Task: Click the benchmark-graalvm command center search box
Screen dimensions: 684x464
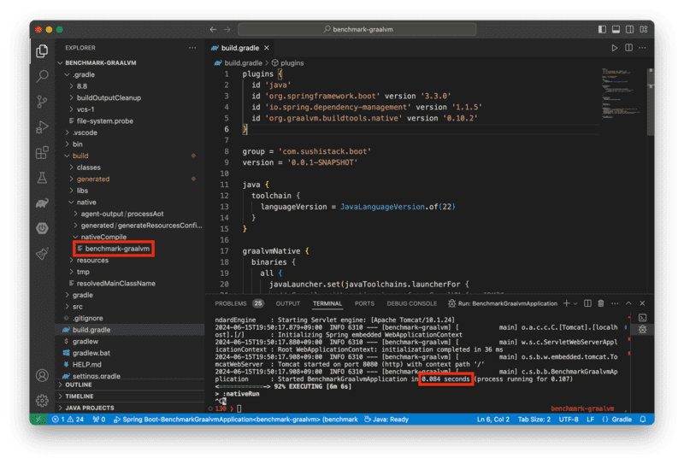Action: click(357, 29)
